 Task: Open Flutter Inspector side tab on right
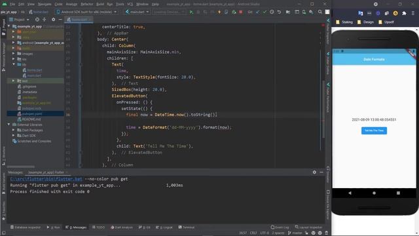(328, 31)
